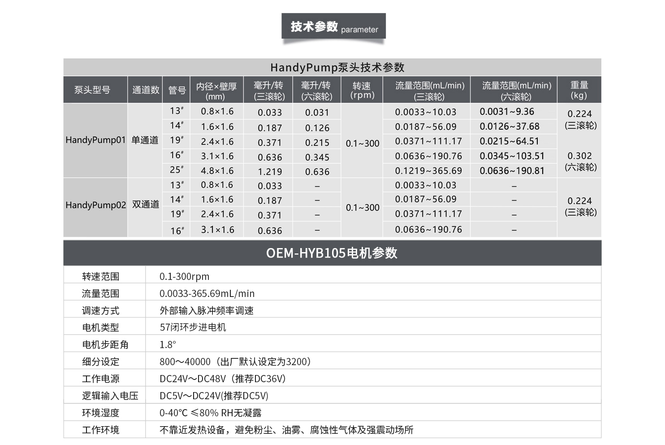
Task: Click the 技术参数 parameter title banner
Action: 333,26
